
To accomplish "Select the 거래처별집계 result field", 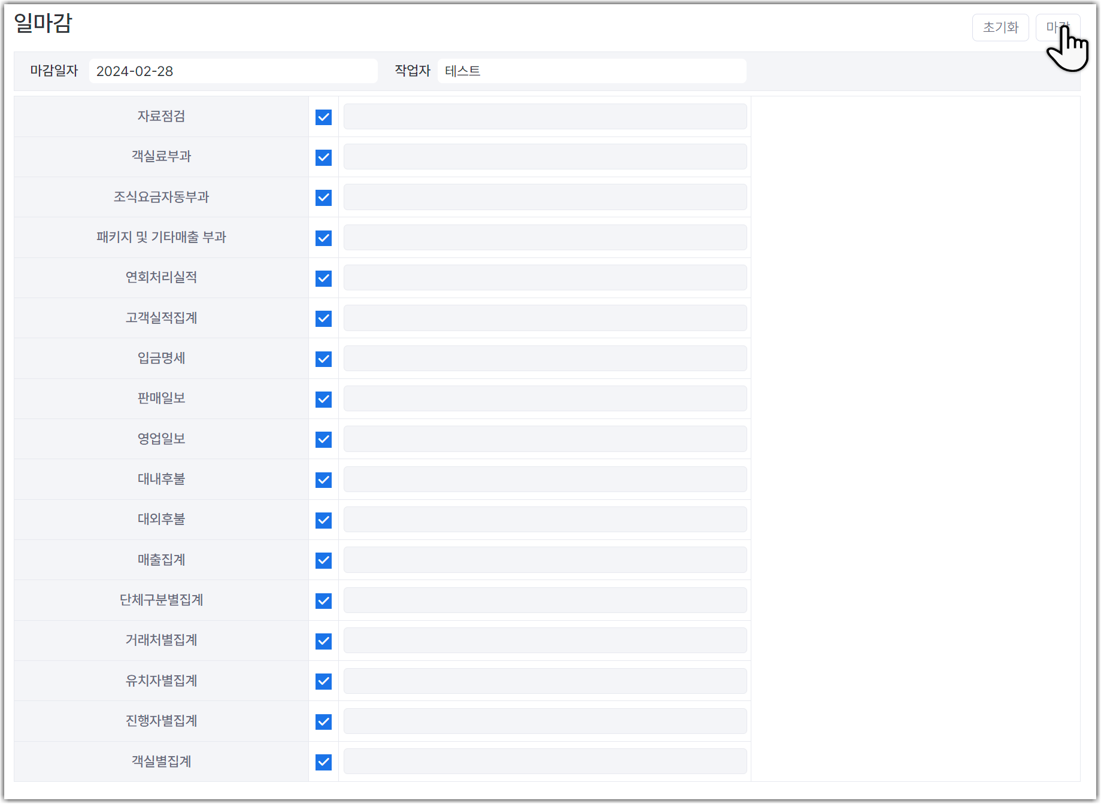I will click(545, 641).
